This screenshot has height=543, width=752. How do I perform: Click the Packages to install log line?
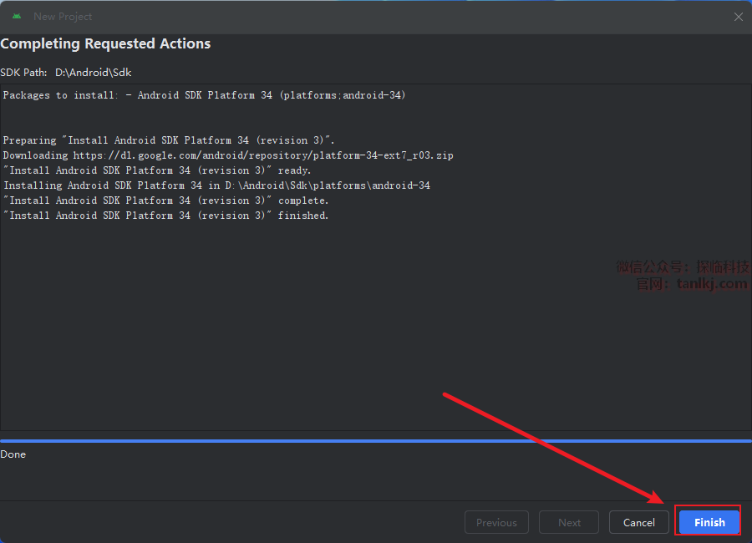point(204,95)
